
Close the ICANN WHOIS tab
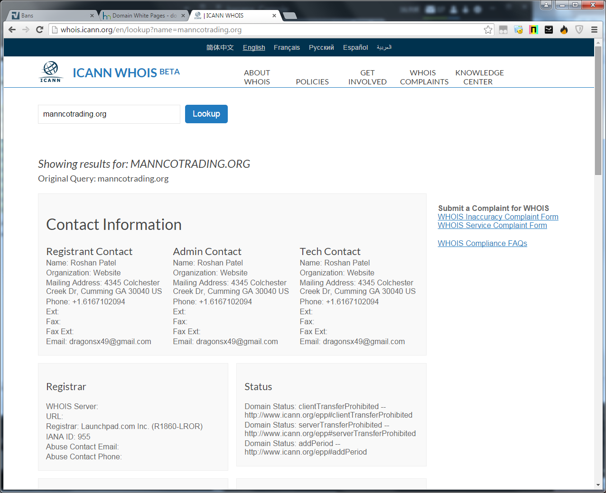click(x=274, y=16)
